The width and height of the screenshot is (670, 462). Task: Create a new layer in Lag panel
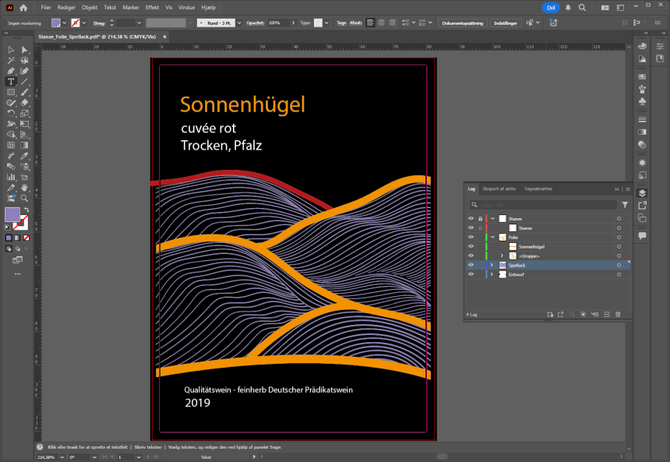tap(607, 315)
